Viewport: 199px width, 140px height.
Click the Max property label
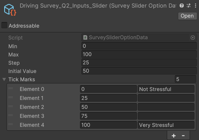coord(13,54)
